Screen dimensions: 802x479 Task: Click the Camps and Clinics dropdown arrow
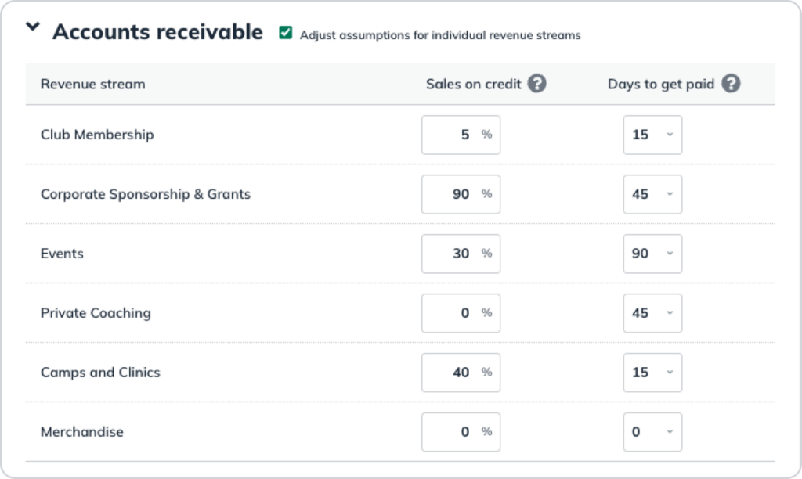pos(670,373)
